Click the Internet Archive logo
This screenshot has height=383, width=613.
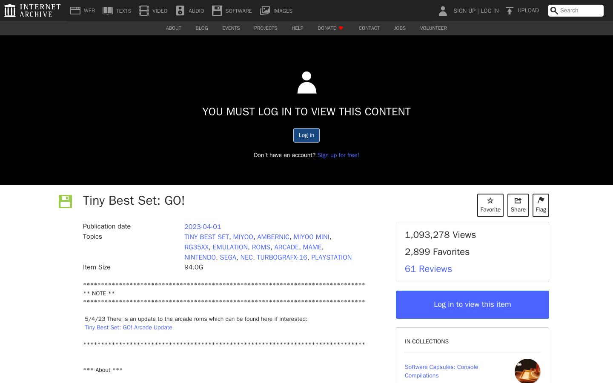[32, 11]
